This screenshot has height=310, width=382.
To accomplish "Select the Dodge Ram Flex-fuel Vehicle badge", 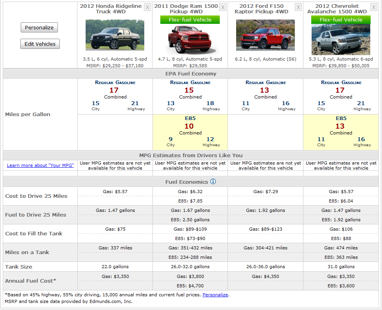I will (x=190, y=20).
